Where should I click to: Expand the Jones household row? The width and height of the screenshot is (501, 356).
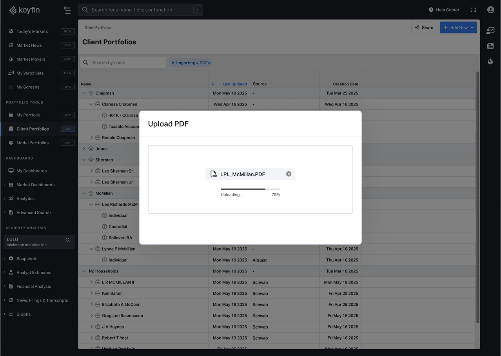(x=83, y=148)
